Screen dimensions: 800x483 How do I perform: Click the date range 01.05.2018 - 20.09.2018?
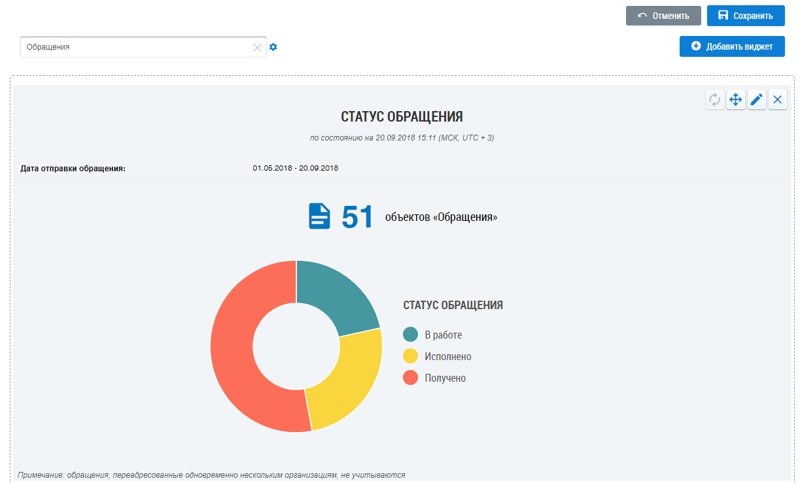tap(295, 169)
